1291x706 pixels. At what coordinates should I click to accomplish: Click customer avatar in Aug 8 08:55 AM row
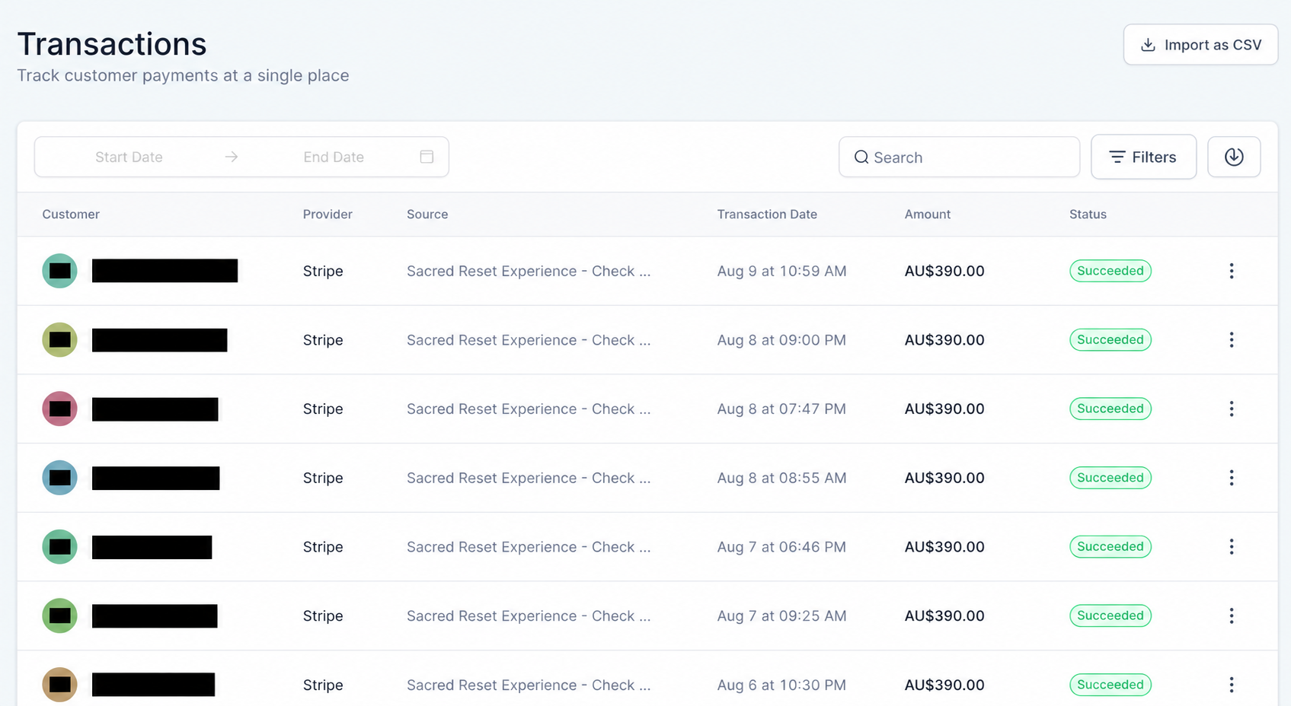tap(59, 478)
